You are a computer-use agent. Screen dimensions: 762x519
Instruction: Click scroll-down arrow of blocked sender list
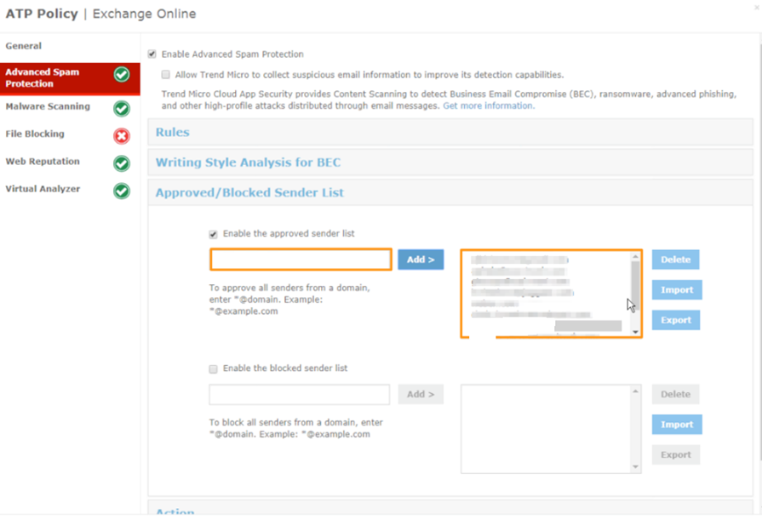pyautogui.click(x=635, y=466)
